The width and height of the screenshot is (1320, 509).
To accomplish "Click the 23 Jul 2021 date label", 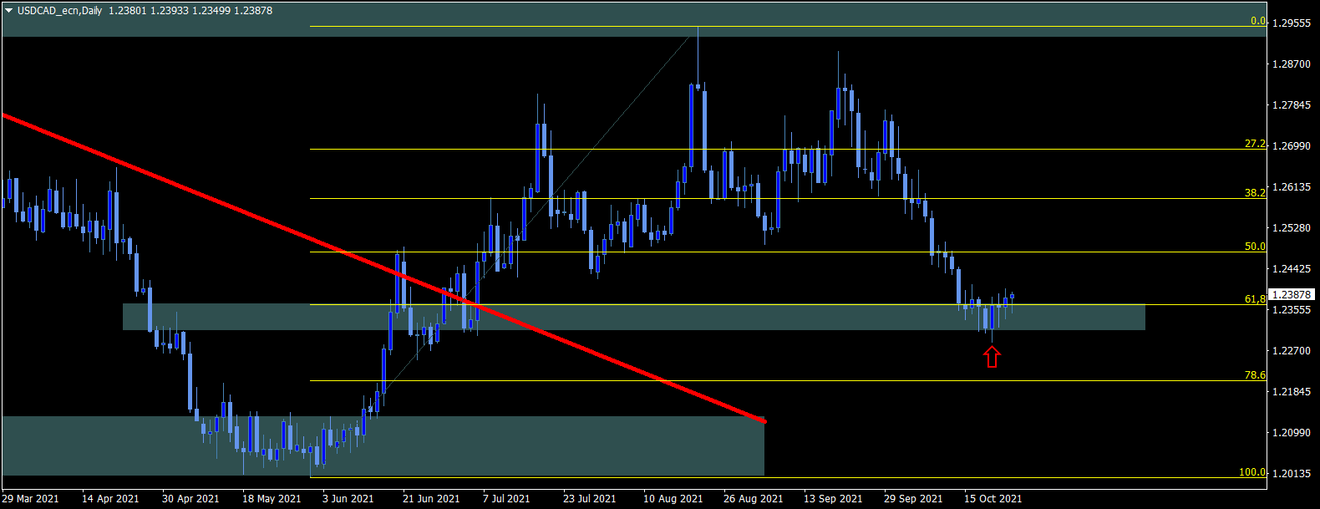I will pos(590,499).
